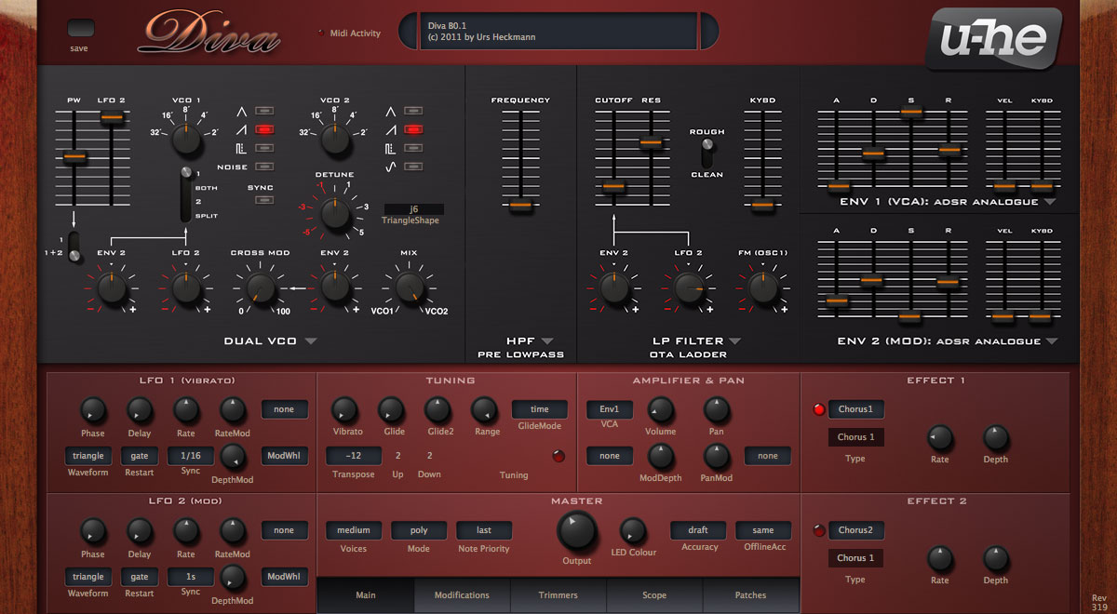Open the LFO 1 triangle Waveform selector
1117x614 pixels.
88,456
